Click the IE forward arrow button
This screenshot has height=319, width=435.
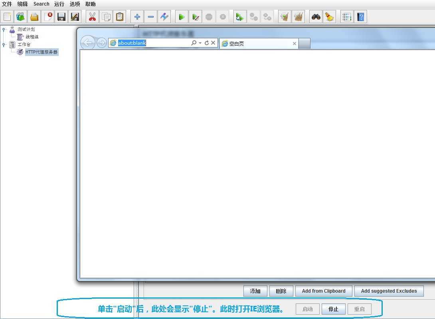(102, 43)
